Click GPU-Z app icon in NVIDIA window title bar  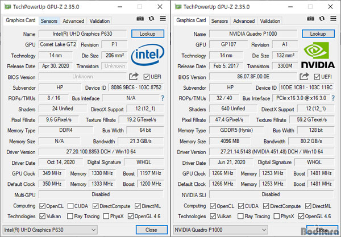pyautogui.click(x=178, y=7)
